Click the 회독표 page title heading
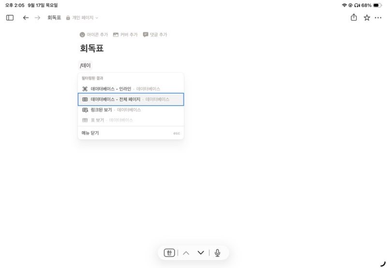The image size is (387, 268). pos(91,48)
